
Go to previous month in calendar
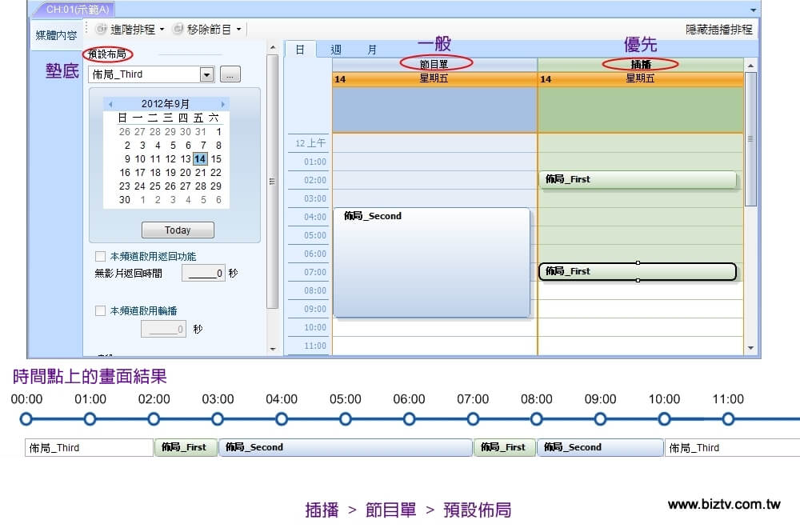point(110,104)
